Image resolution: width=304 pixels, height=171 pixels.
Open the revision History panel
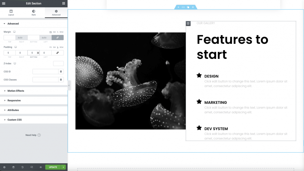(x=22, y=167)
